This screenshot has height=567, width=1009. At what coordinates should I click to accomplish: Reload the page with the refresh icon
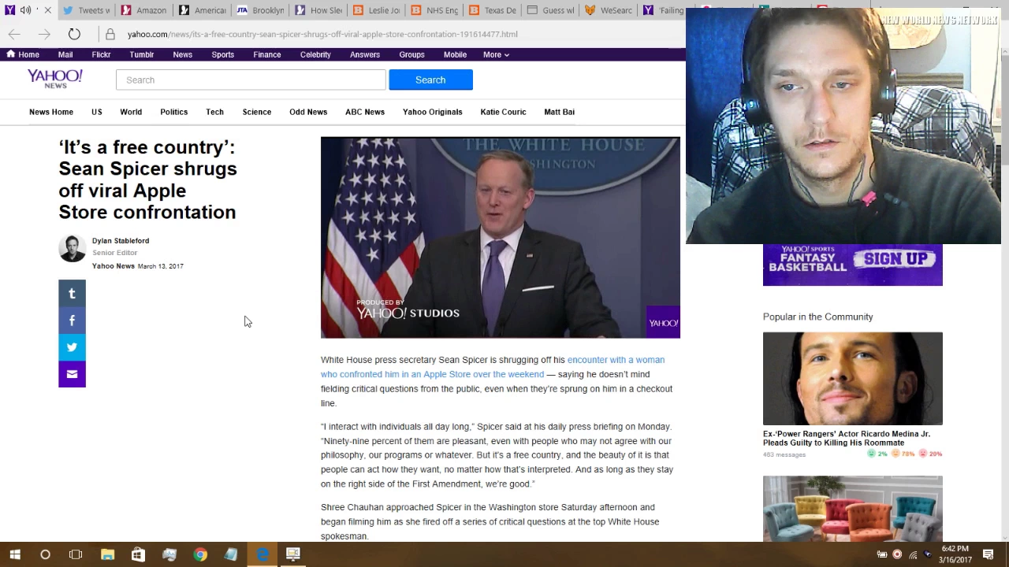(74, 34)
